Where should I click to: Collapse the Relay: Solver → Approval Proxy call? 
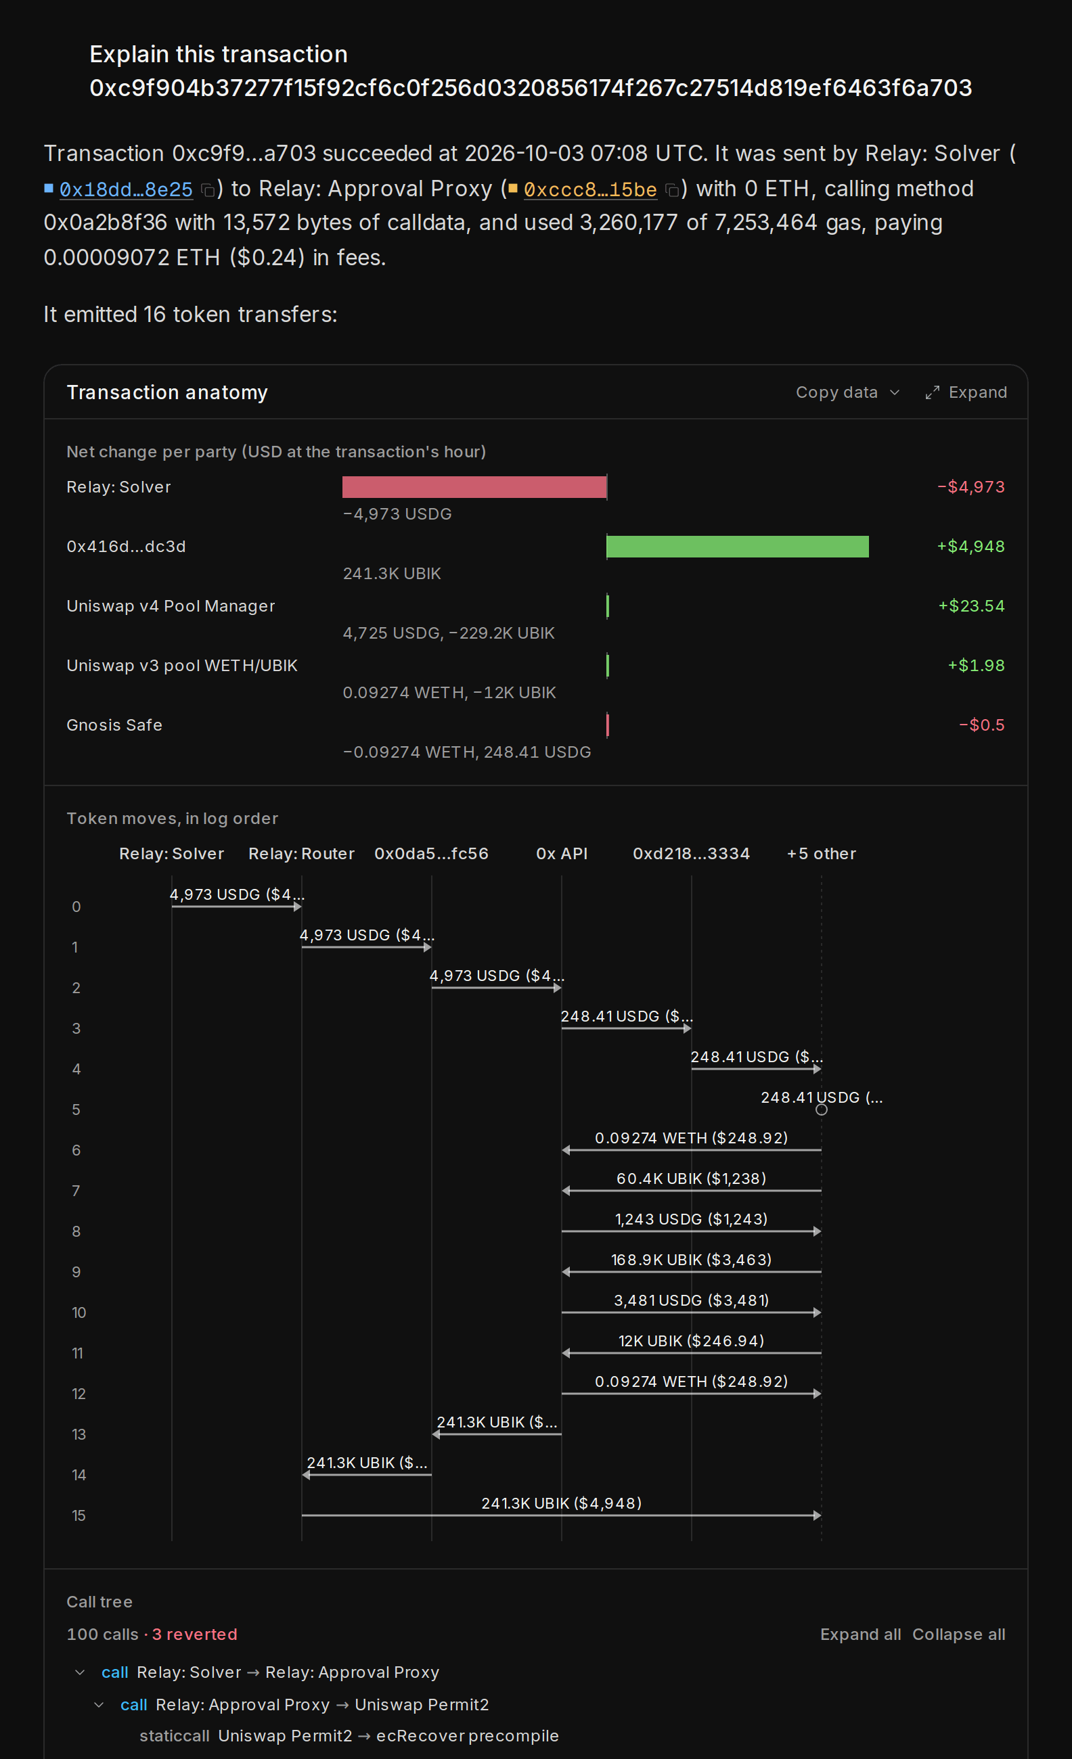pyautogui.click(x=80, y=1672)
